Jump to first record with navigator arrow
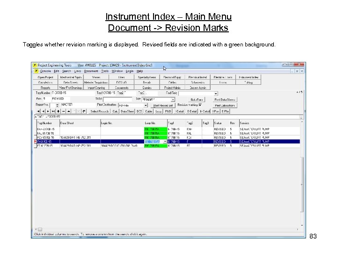Image resolution: width=337 pixels, height=253 pixels. (x=38, y=111)
